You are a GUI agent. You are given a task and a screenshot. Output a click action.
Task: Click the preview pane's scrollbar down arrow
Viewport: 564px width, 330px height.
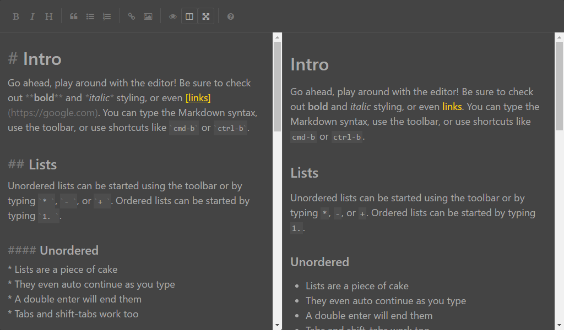click(x=559, y=325)
